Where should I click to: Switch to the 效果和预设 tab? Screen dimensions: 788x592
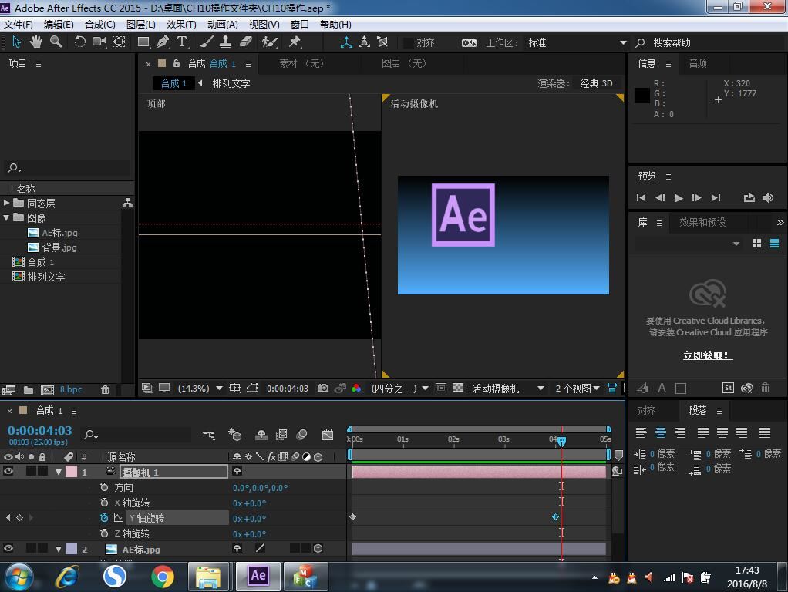click(702, 222)
